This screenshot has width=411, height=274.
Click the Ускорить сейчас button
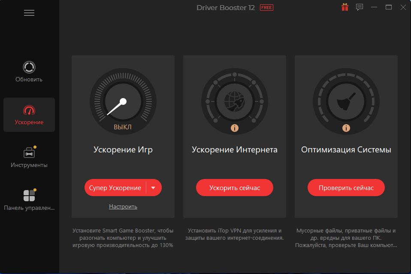click(x=235, y=188)
